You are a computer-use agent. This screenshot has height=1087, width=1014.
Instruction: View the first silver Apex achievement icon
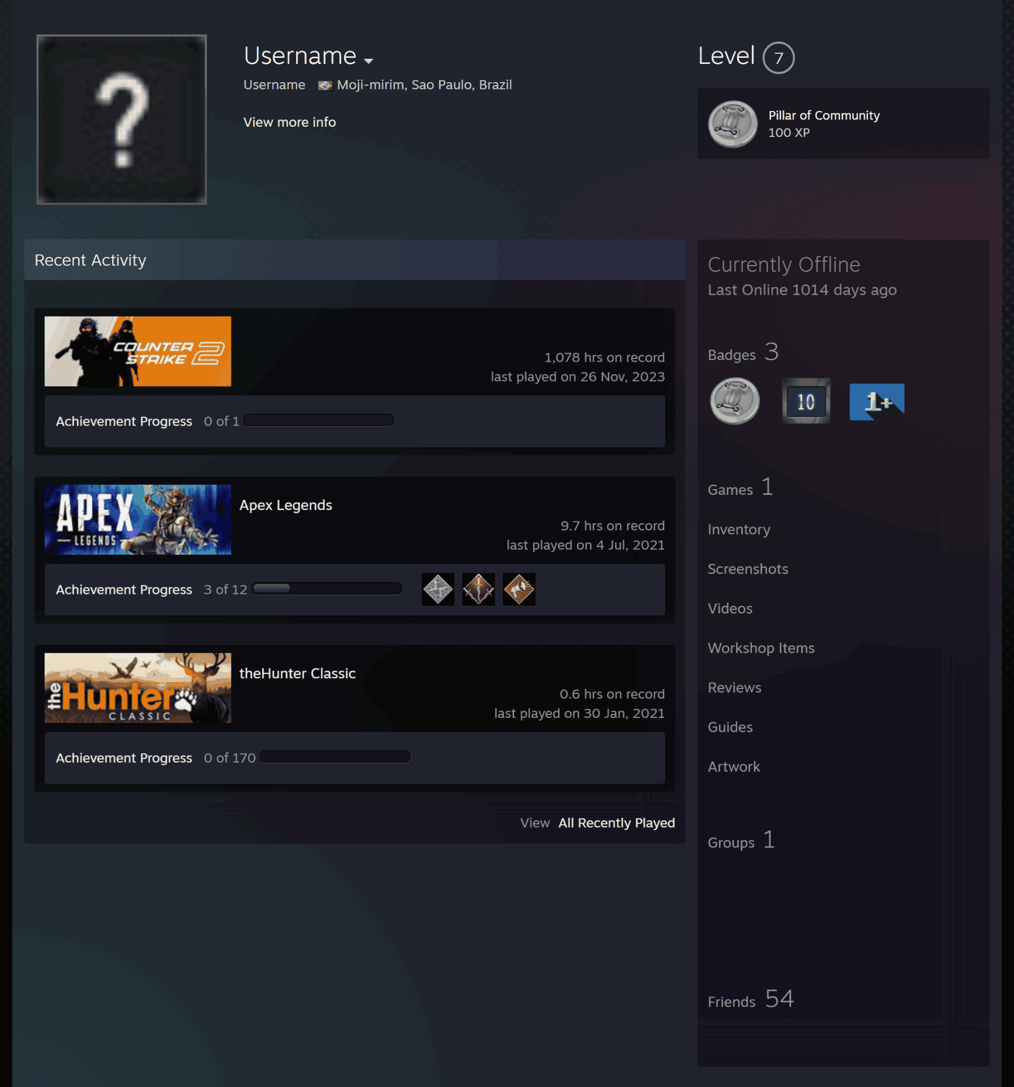pos(438,589)
